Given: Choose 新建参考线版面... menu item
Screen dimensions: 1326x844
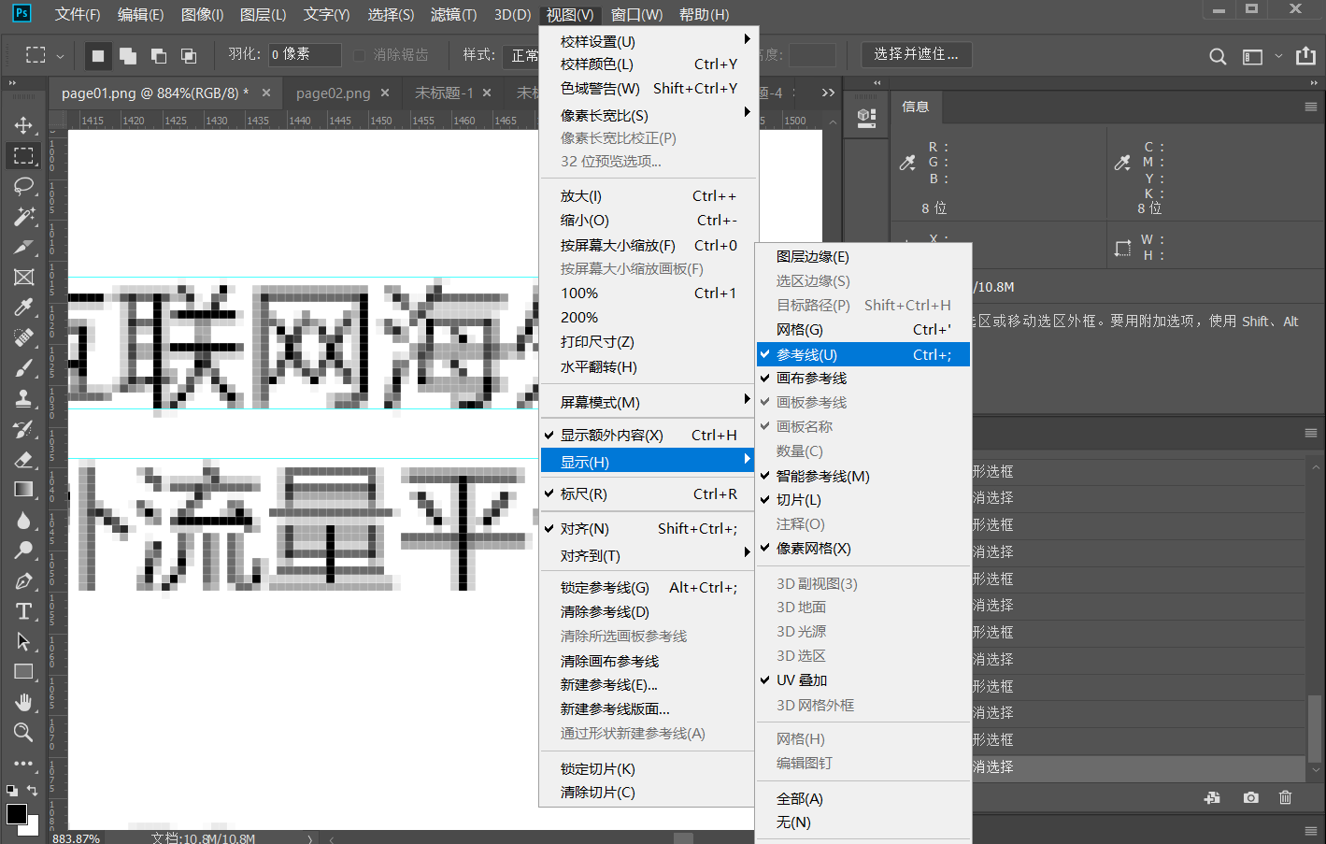Looking at the screenshot, I should [648, 708].
